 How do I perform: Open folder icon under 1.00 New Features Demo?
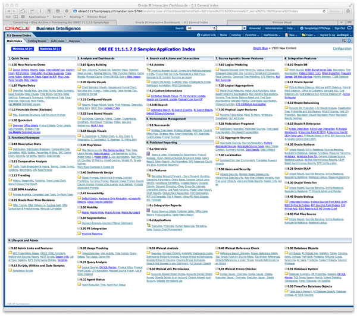[x=10, y=69]
